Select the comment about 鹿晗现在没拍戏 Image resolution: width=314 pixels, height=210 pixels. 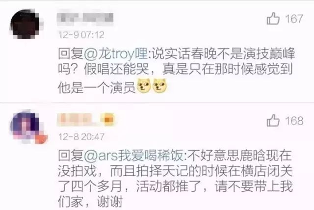pyautogui.click(x=176, y=179)
